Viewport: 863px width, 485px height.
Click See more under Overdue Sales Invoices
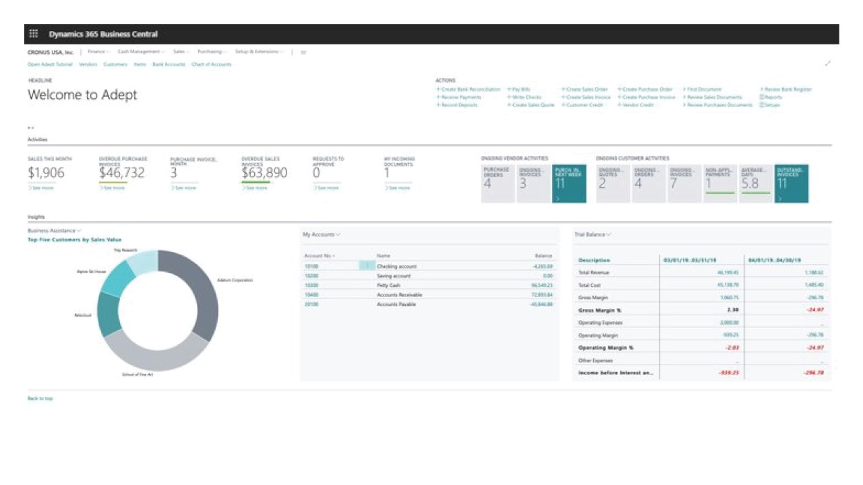[255, 188]
